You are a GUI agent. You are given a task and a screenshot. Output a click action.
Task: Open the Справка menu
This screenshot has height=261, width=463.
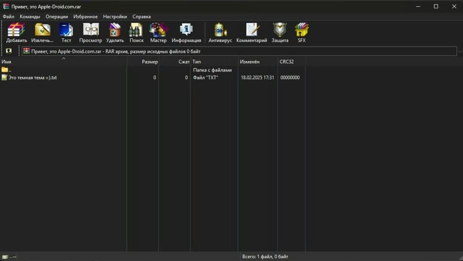142,17
